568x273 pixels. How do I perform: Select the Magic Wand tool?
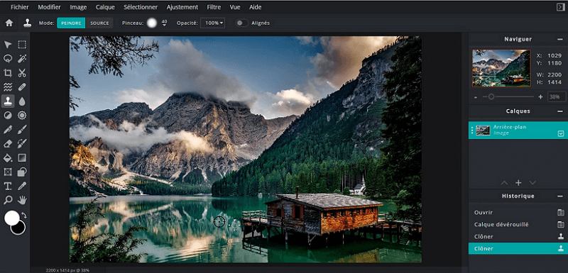pos(22,59)
